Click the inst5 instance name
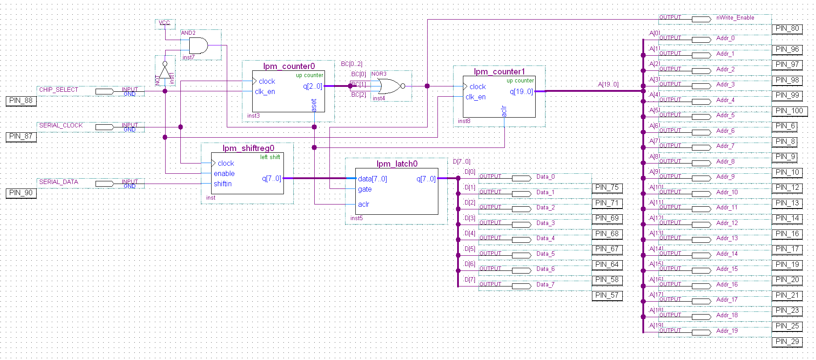Viewport: 816px width, 360px height. [x=357, y=218]
